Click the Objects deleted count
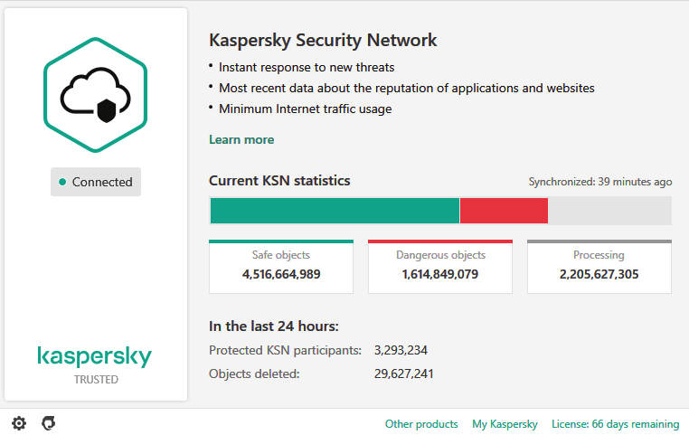This screenshot has width=689, height=435. pyautogui.click(x=403, y=373)
